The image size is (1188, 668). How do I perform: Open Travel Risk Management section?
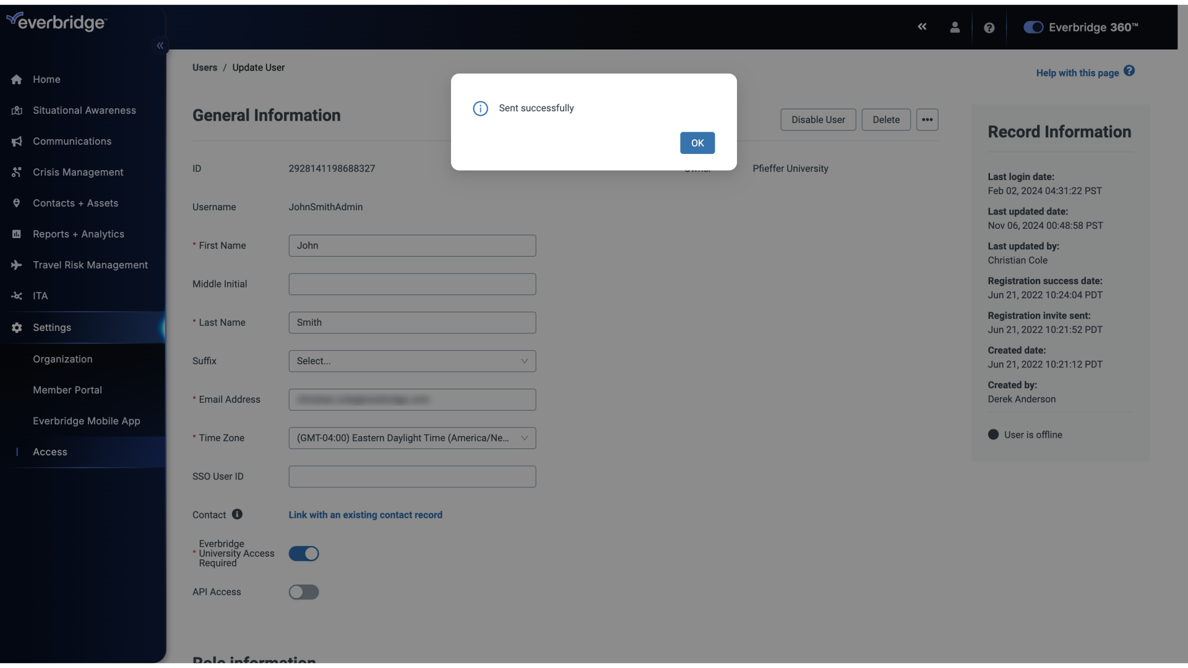[90, 265]
